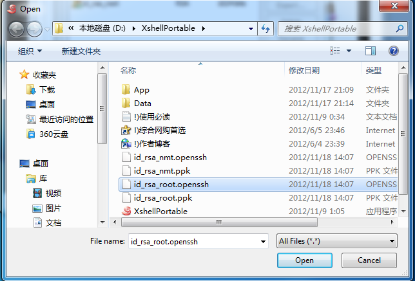The image size is (415, 281).
Task: Refresh the XshellPortable folder view
Action: tap(265, 28)
